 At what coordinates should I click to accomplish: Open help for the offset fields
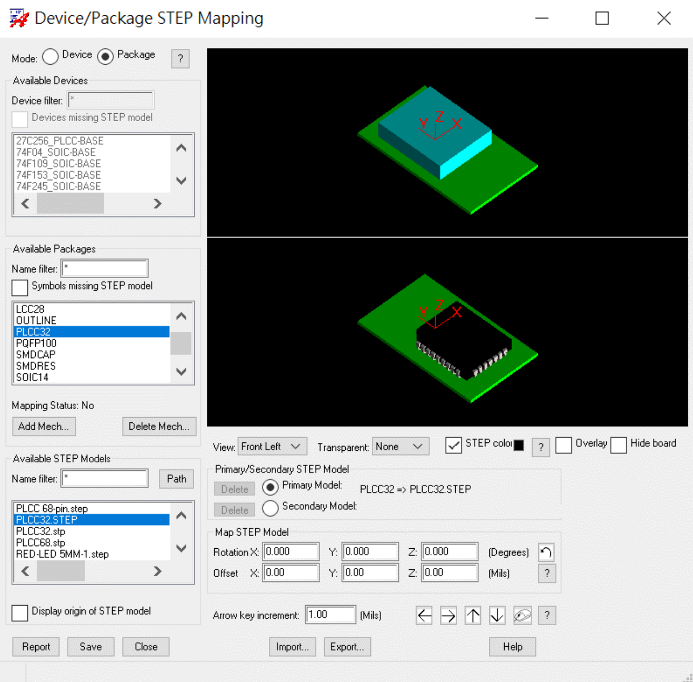point(546,573)
